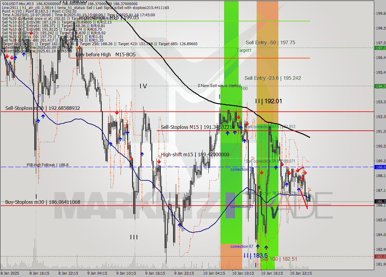This screenshot has height=277, width=386.
Task: Click the I I | 183.5 wave label
Action: (256, 255)
